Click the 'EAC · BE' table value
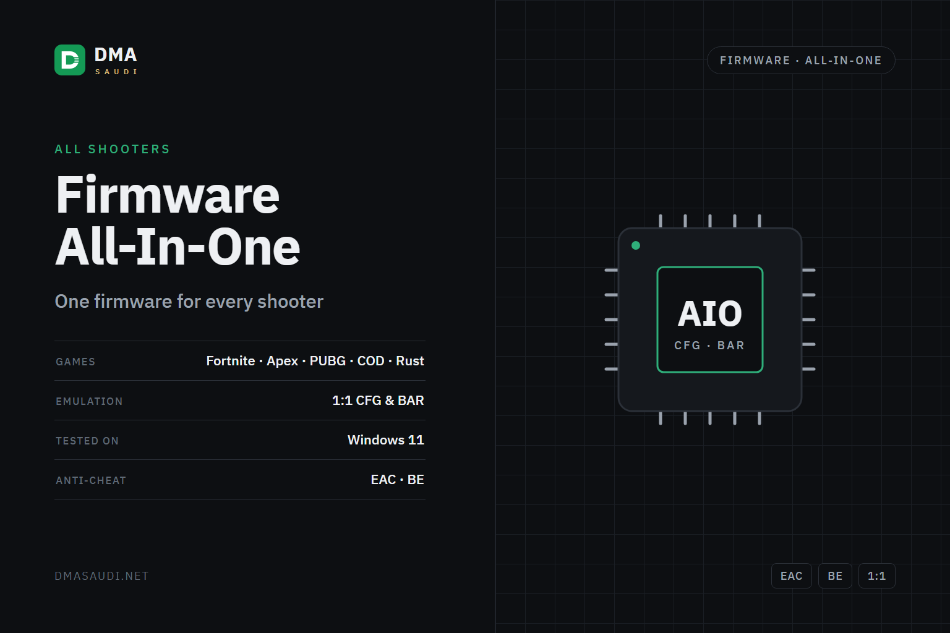Image resolution: width=950 pixels, height=633 pixels. point(398,480)
